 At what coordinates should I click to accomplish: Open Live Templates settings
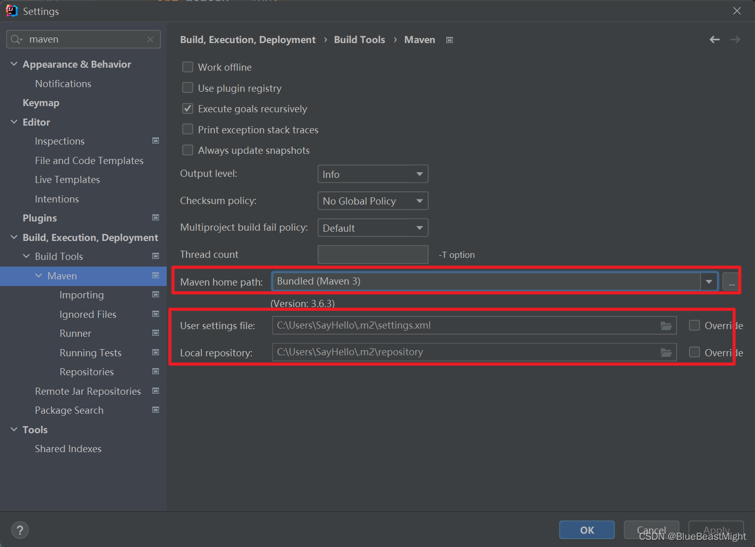67,180
